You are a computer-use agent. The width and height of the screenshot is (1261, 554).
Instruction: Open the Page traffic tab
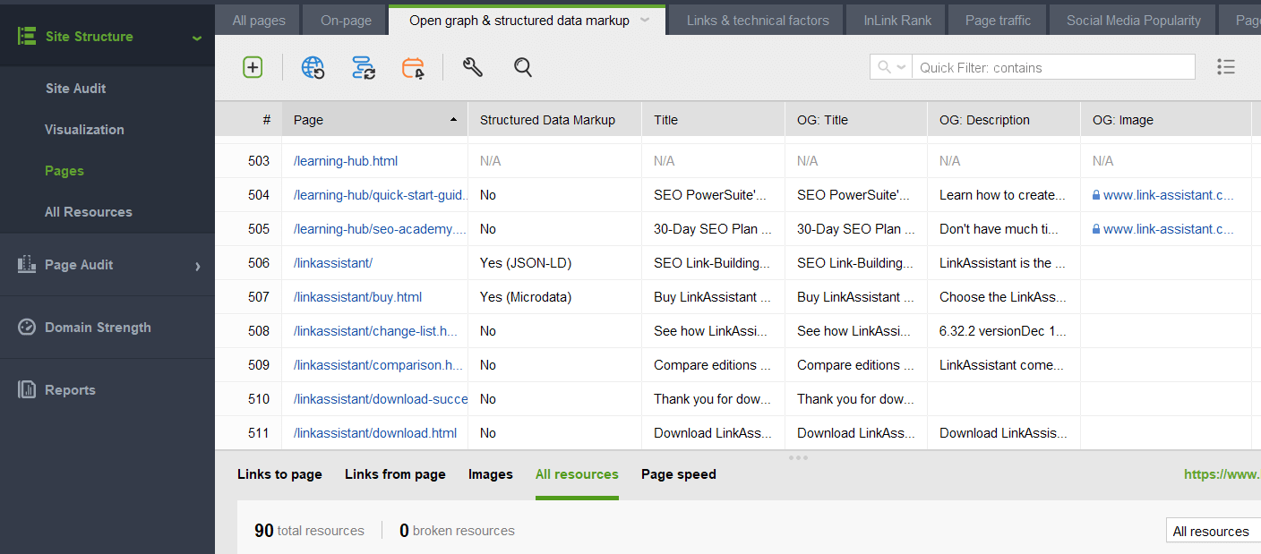click(x=998, y=20)
